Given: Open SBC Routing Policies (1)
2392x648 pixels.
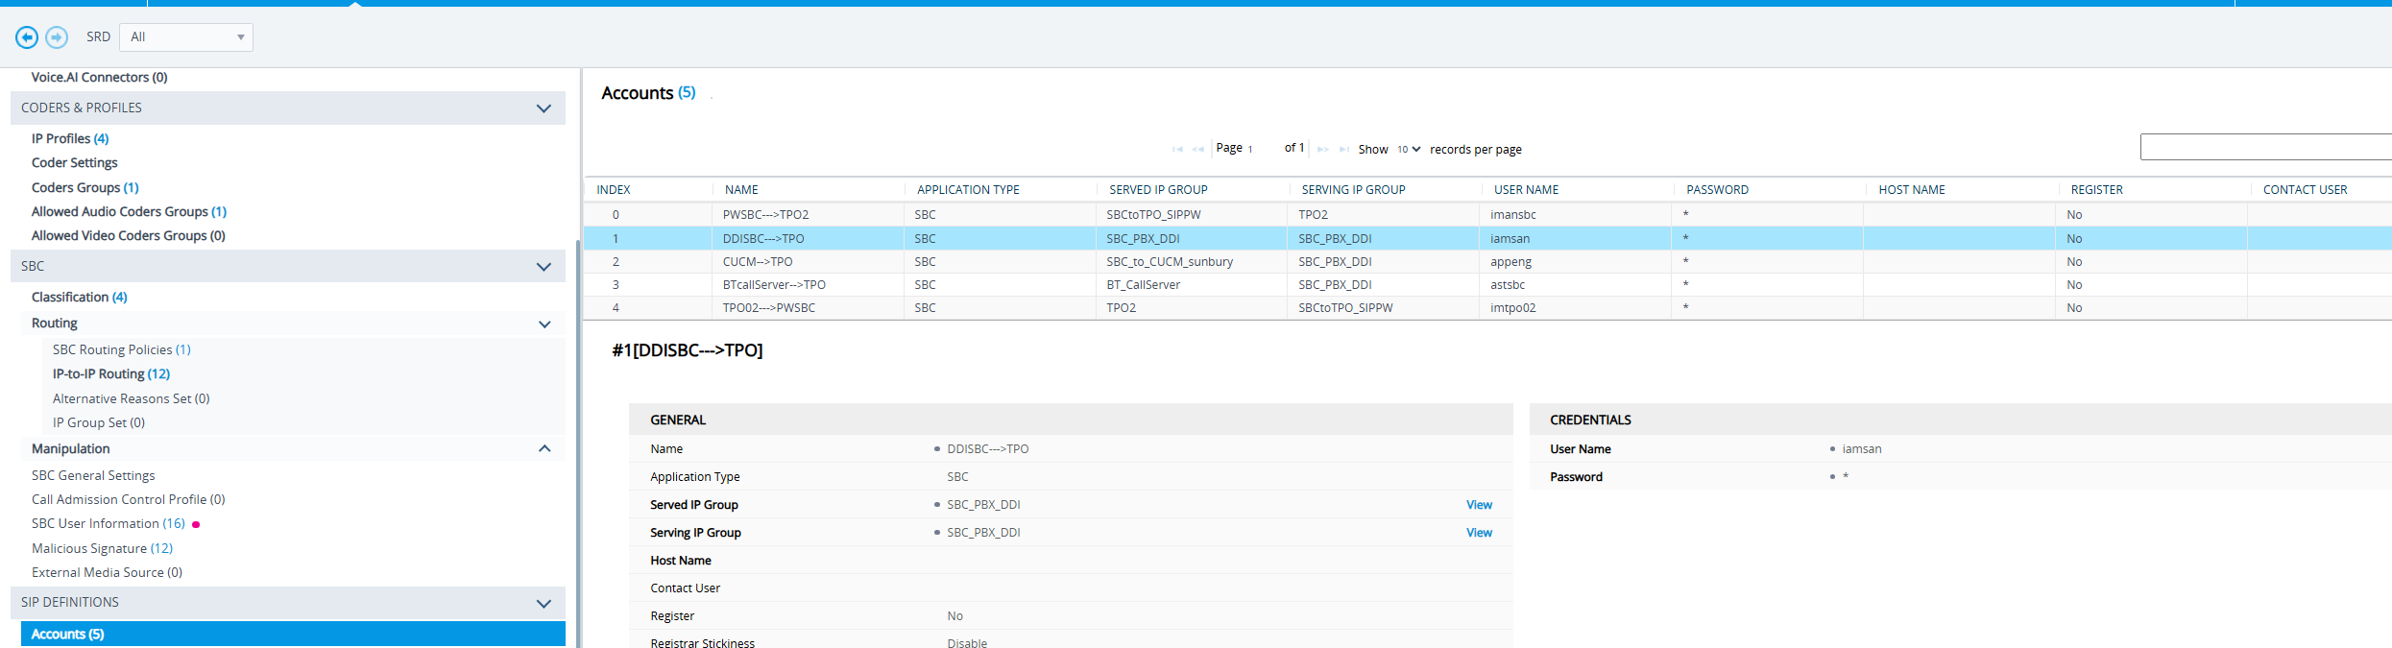Looking at the screenshot, I should [122, 349].
